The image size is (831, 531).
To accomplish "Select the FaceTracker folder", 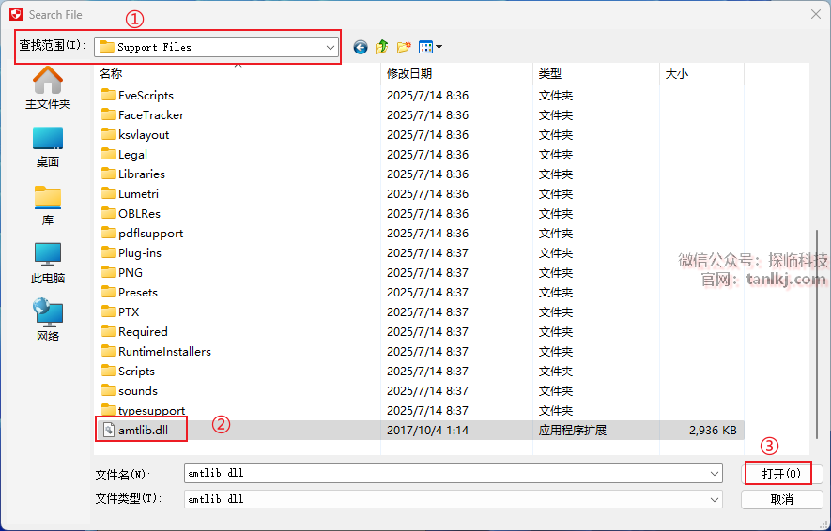I will [x=151, y=114].
